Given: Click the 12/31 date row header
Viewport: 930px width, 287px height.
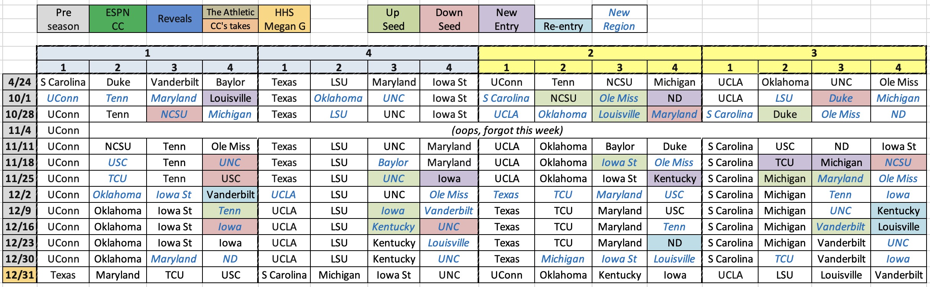Looking at the screenshot, I should [20, 275].
